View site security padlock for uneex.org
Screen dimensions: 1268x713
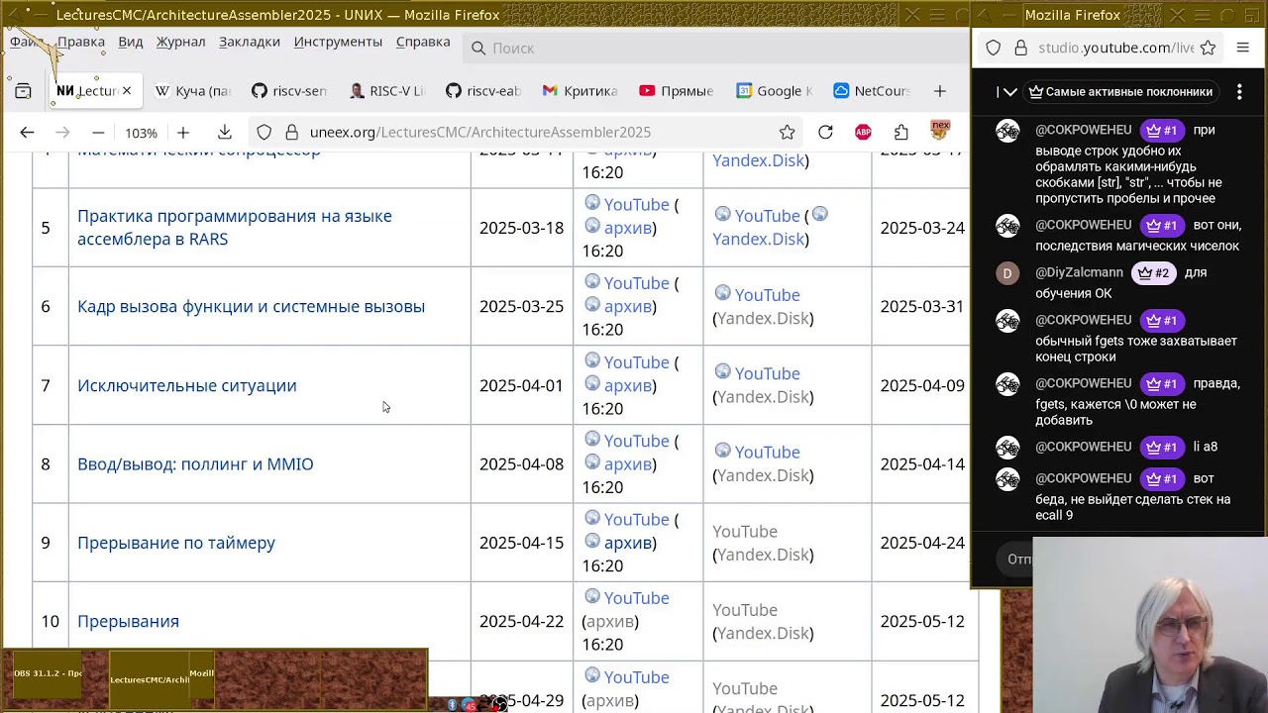tap(291, 133)
